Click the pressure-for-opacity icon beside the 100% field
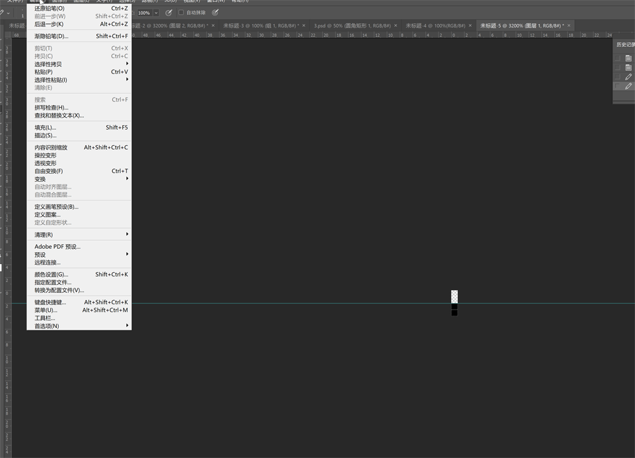 [169, 13]
